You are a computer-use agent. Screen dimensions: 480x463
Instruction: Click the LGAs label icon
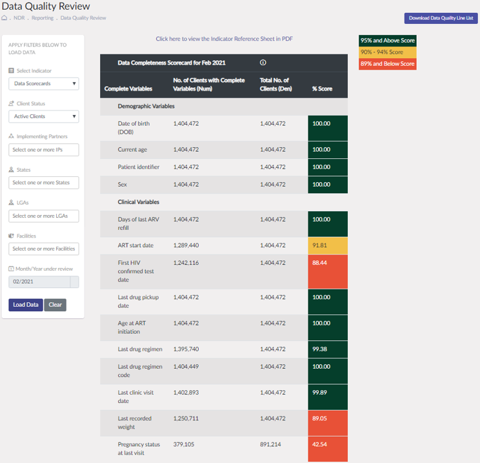click(x=12, y=203)
